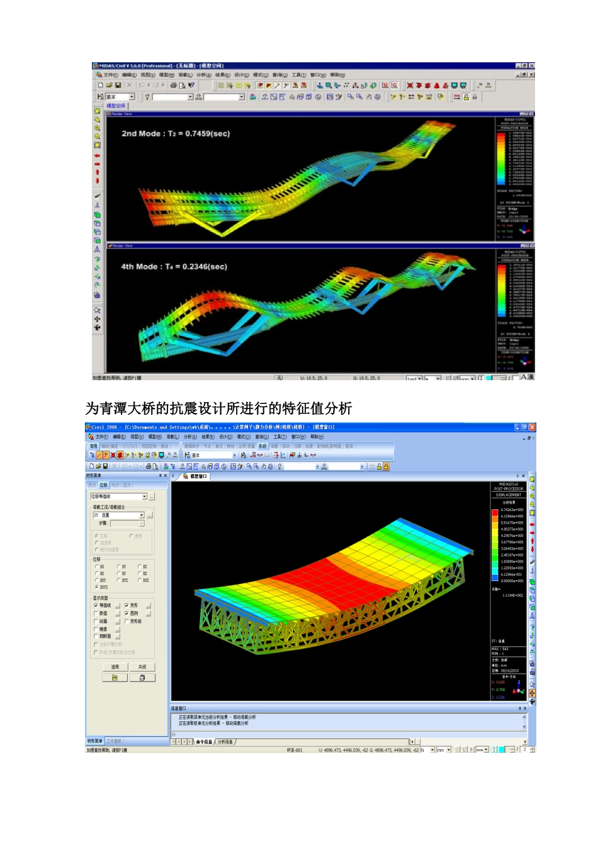Click Zoom Out icon in MIDAS V5.6.0 left toolbar
This screenshot has height=846, width=598.
(97, 136)
